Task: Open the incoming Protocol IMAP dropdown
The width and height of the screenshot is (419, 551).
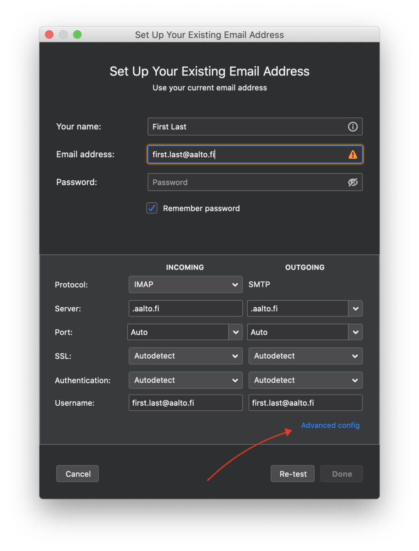Action: tap(185, 285)
